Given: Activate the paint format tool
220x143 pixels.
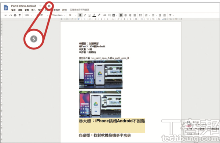Looking at the screenshot, I should pos(20,15).
